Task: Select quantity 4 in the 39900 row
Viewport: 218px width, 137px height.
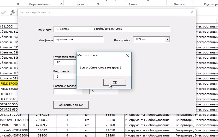Action: coord(67,135)
